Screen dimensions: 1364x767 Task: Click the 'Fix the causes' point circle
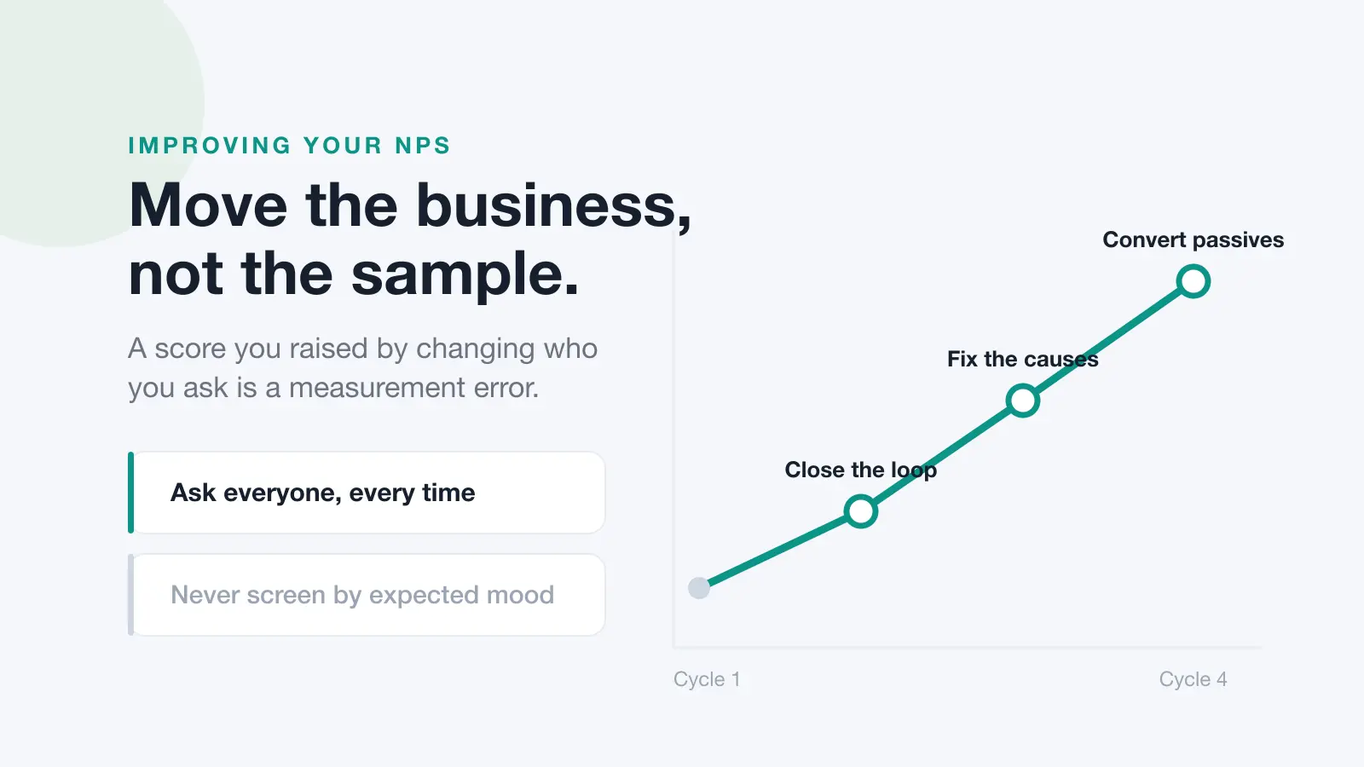(1023, 401)
